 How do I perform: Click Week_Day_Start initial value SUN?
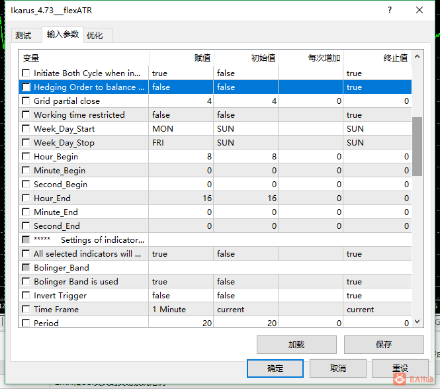tap(246, 128)
